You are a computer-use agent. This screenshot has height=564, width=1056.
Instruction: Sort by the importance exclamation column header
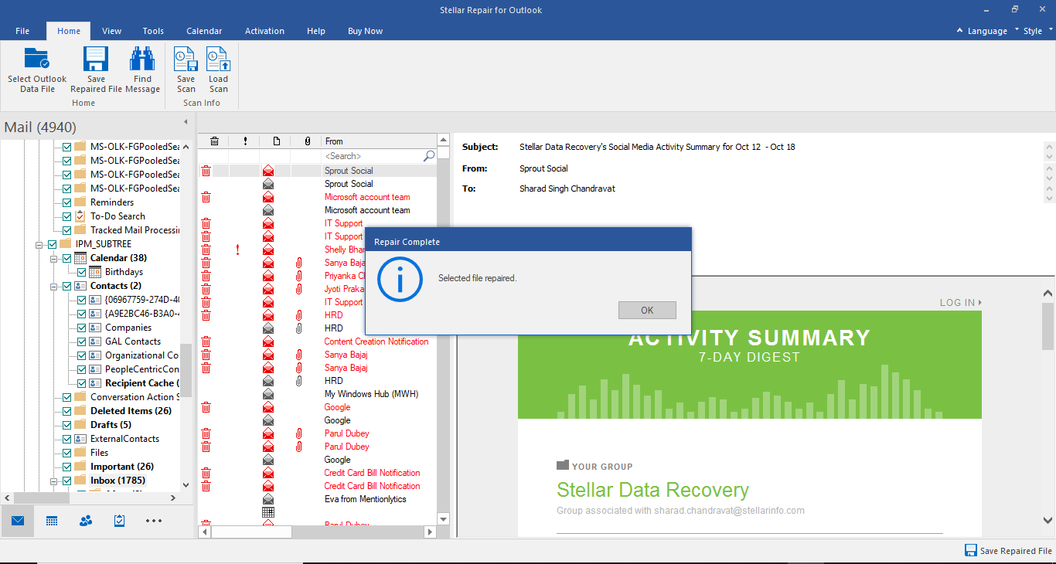tap(245, 141)
